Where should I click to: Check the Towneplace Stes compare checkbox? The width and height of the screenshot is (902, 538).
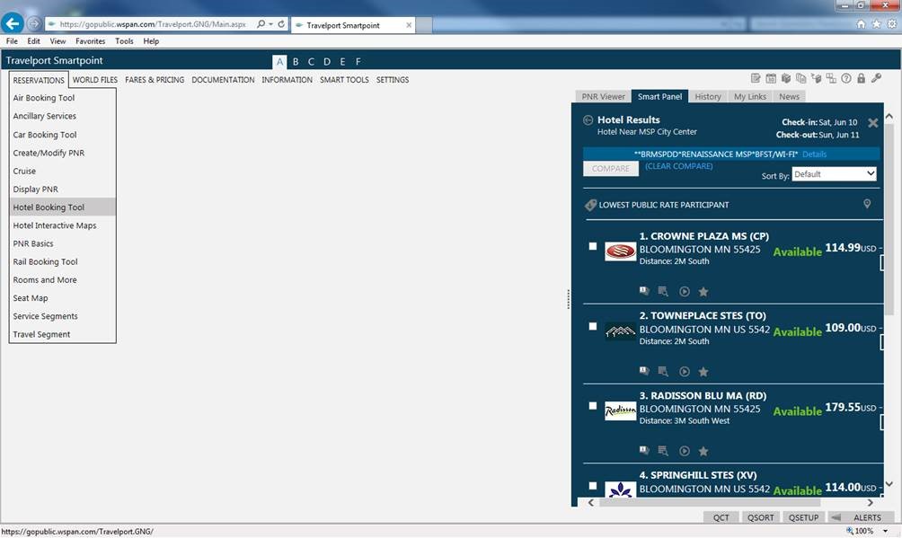coord(593,326)
